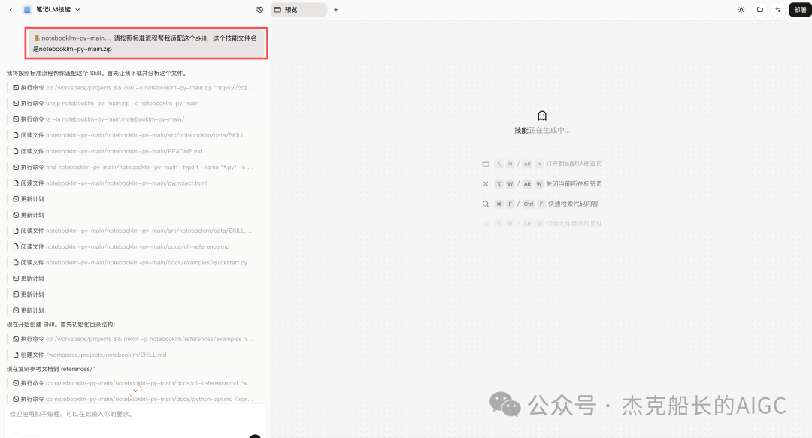Viewport: 812px width, 438px height.
Task: Open the ls -la 执行命令 step
Action: coord(99,119)
